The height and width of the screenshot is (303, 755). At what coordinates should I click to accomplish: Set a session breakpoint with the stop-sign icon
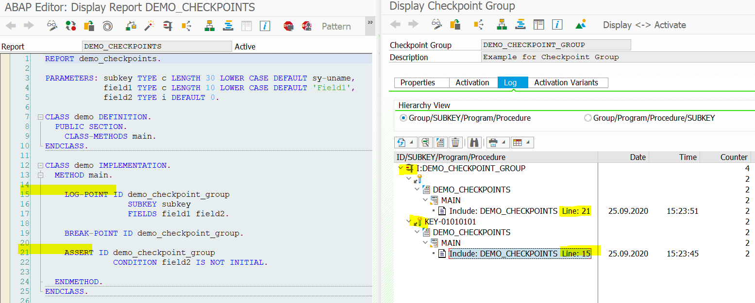[288, 26]
